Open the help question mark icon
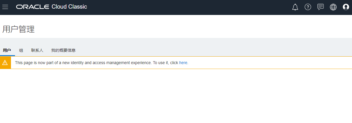352x123 pixels. coord(308,7)
